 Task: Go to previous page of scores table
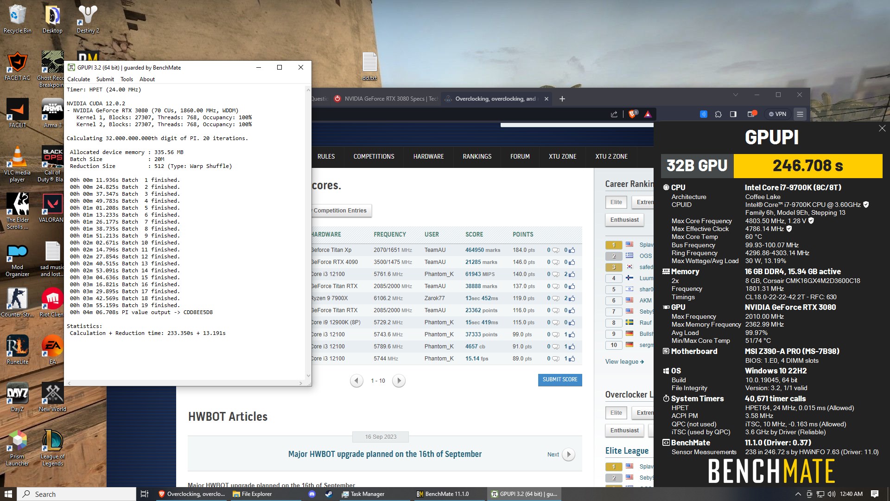click(356, 381)
